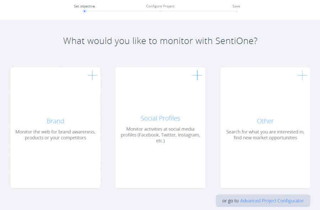Choose the Social Profiles title
This screenshot has width=320, height=210.
[160, 118]
